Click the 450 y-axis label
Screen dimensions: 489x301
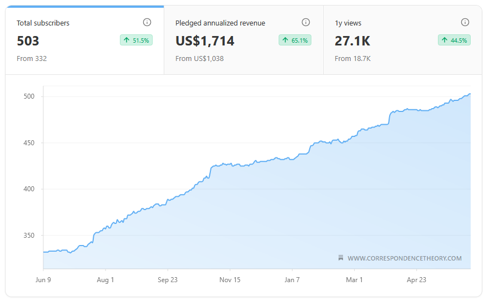point(29,142)
